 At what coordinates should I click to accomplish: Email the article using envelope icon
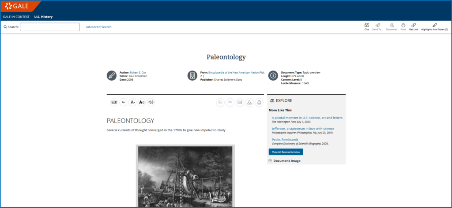pyautogui.click(x=240, y=102)
